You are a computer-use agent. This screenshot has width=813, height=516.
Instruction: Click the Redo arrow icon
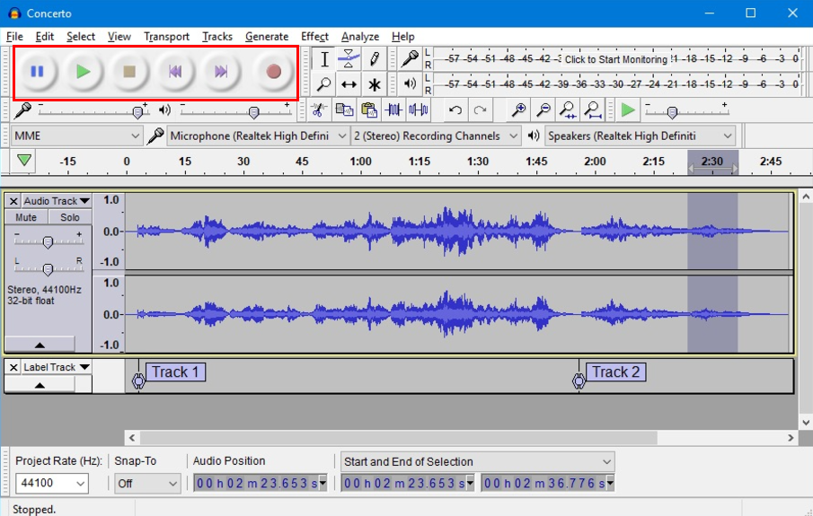pos(480,109)
